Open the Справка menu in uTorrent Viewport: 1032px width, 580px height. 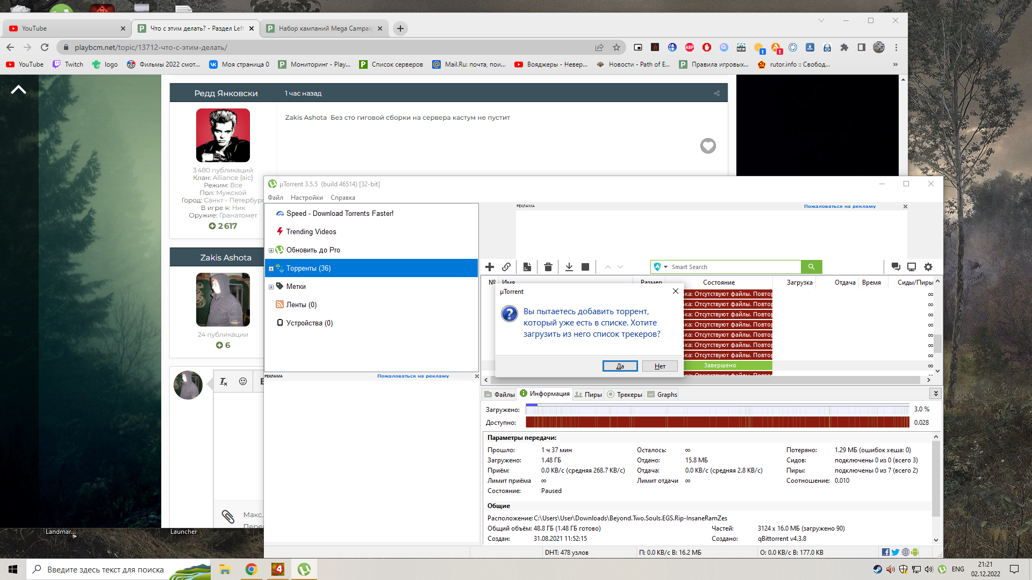343,198
